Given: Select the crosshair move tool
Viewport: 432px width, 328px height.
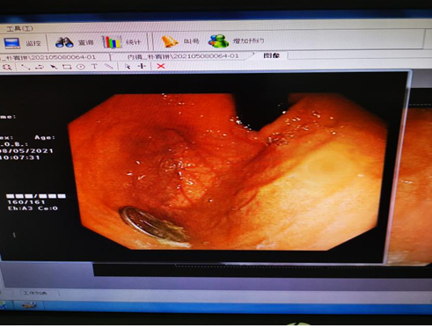Looking at the screenshot, I should 142,66.
